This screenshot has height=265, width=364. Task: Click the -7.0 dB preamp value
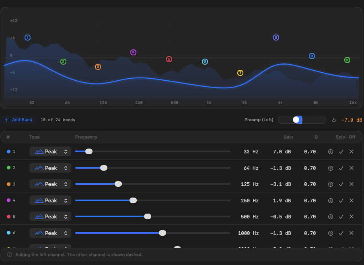coord(352,120)
